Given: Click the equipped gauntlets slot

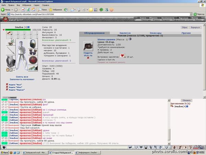Looking at the screenshot, I should (33, 52).
